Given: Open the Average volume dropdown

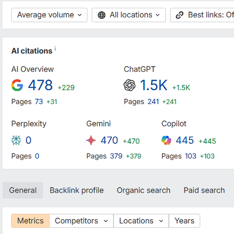Looking at the screenshot, I should (49, 15).
